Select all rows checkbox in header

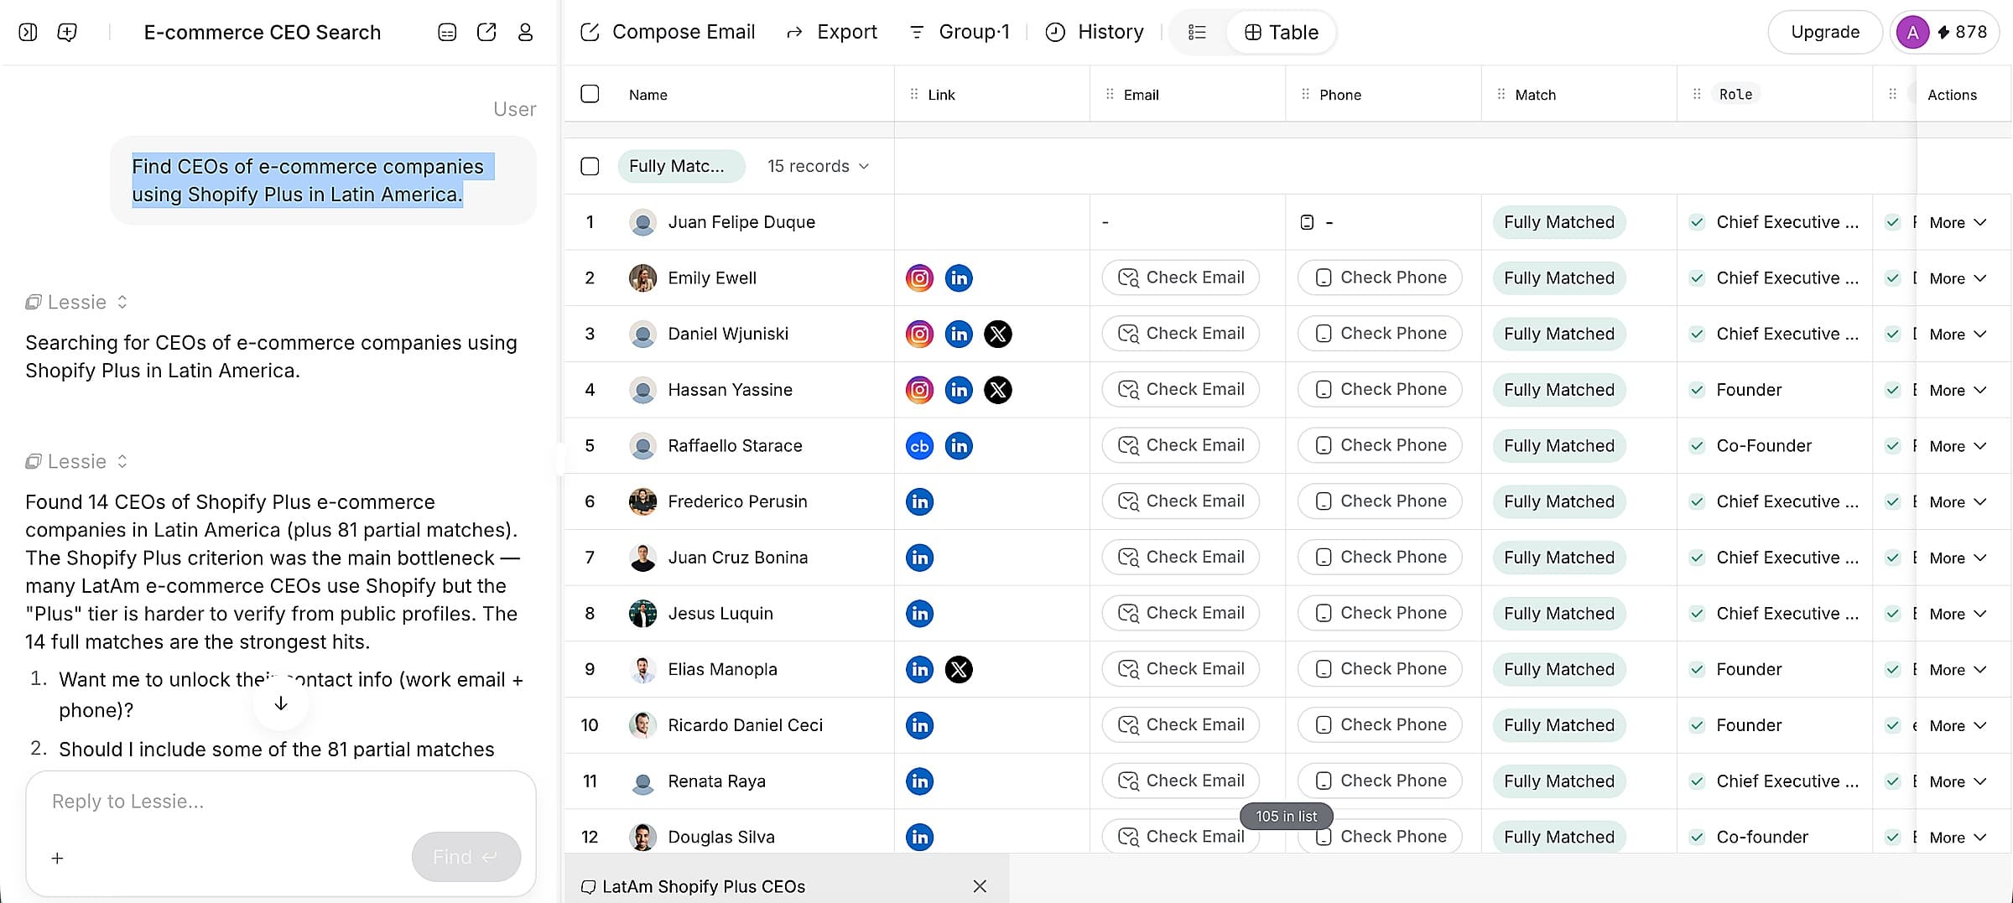(x=590, y=94)
